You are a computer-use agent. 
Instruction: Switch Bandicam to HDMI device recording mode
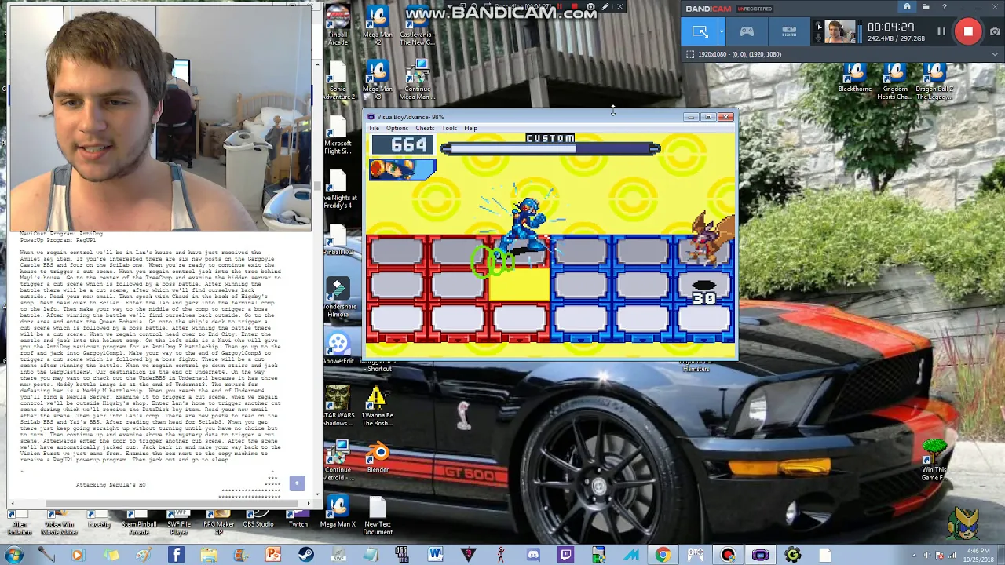789,31
